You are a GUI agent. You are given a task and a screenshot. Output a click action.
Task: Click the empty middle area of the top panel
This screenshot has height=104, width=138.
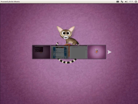[68, 2]
